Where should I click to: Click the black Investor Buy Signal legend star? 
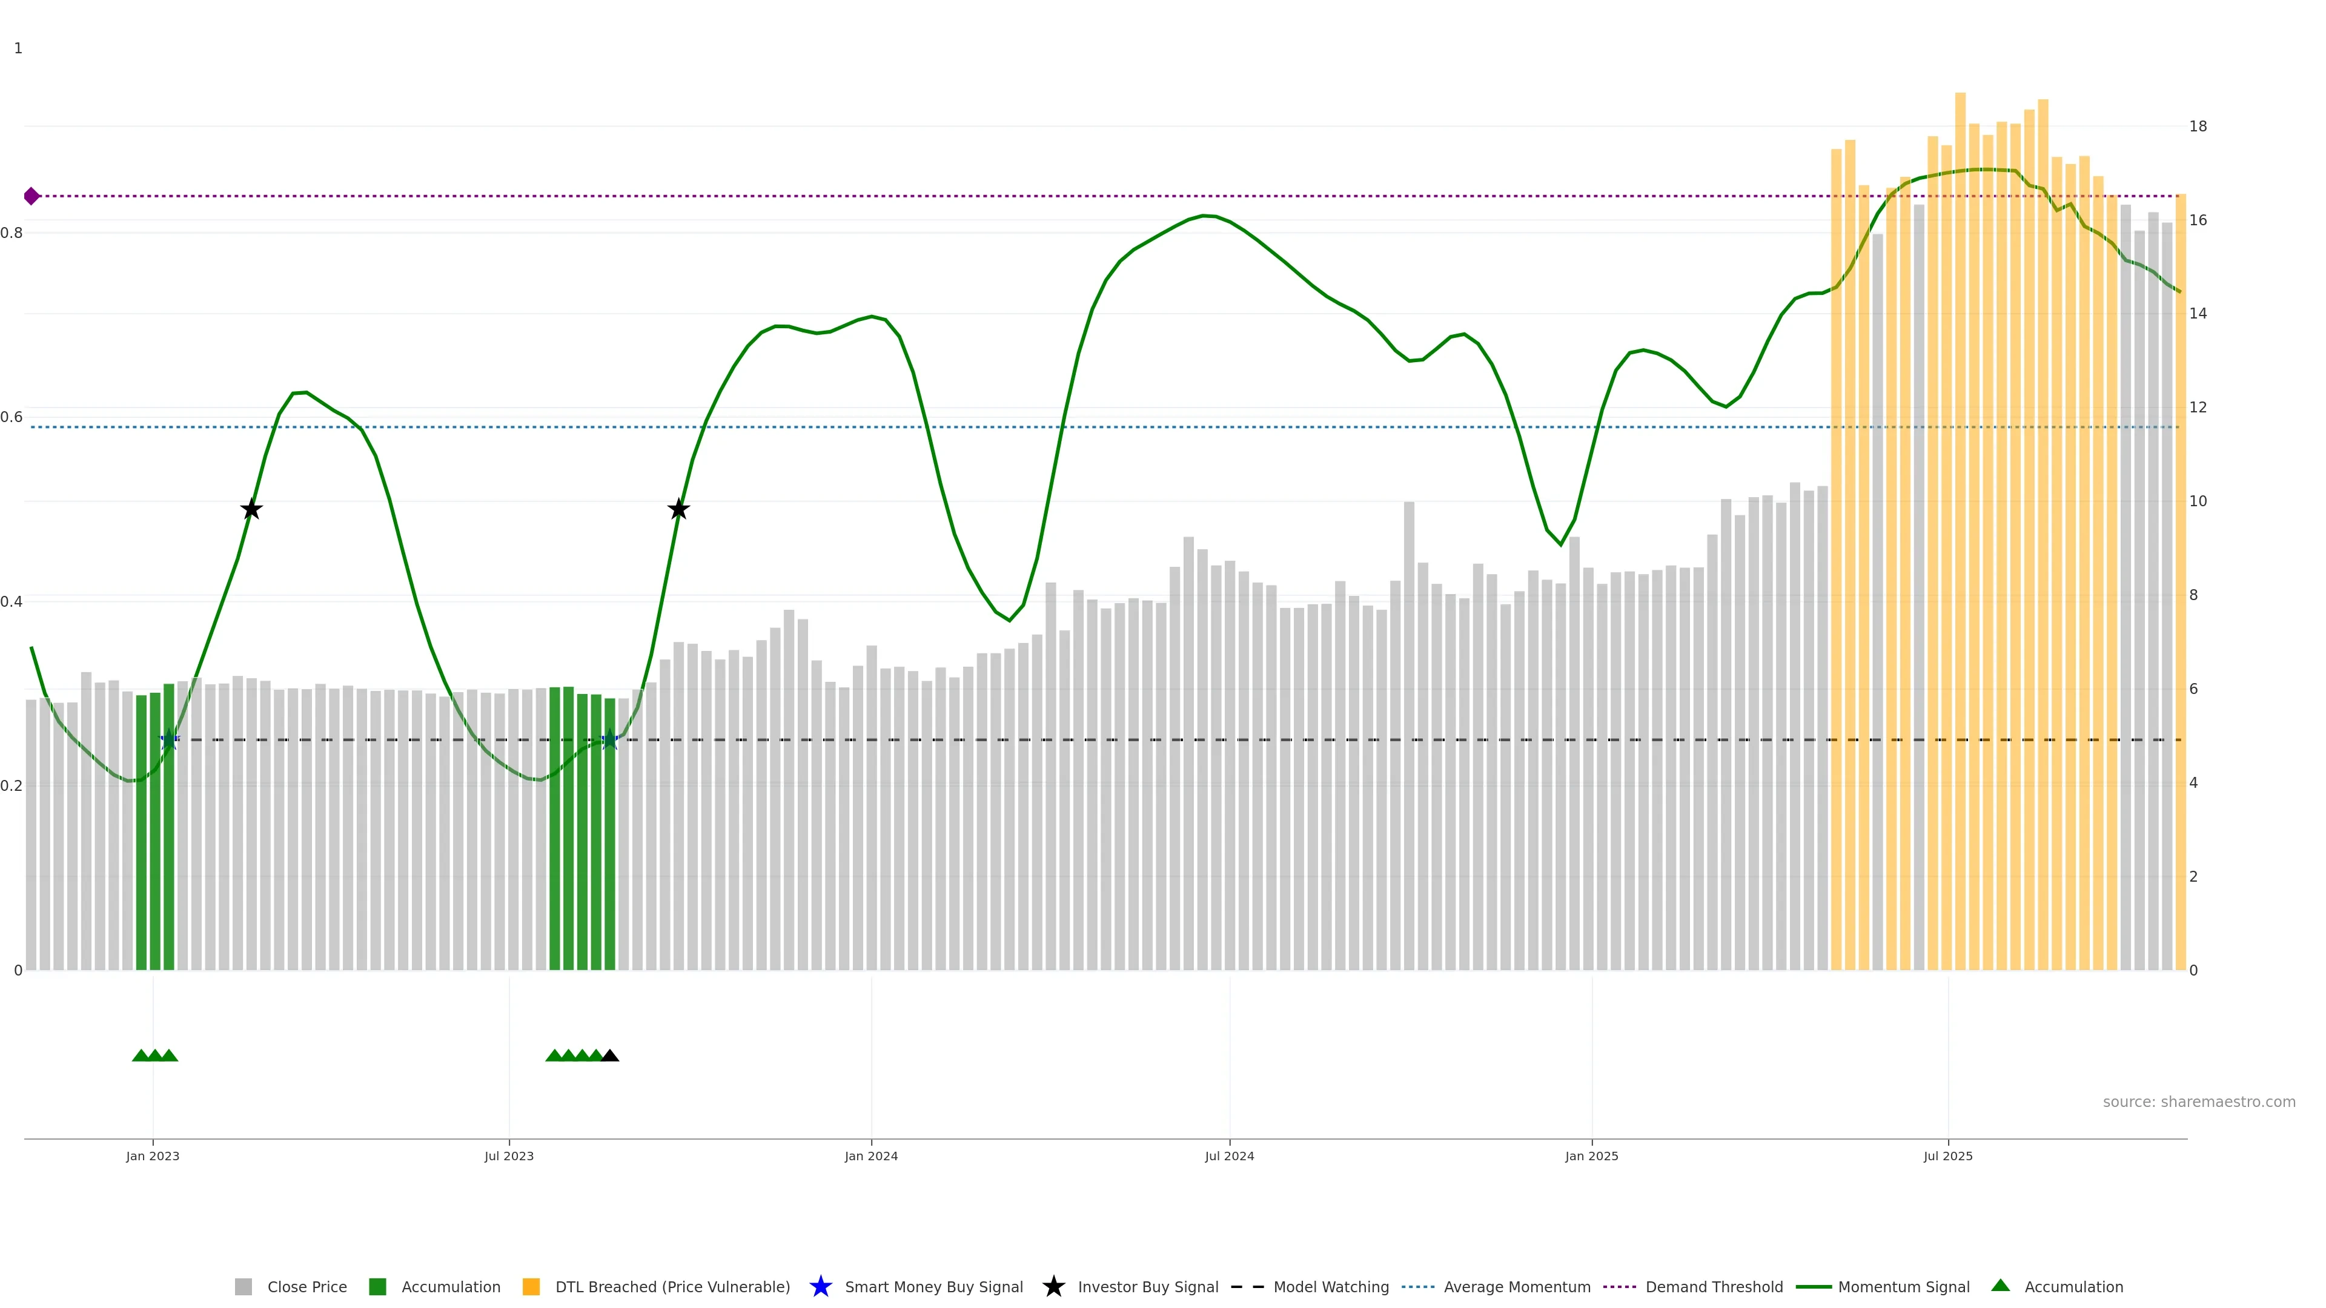click(1053, 1287)
